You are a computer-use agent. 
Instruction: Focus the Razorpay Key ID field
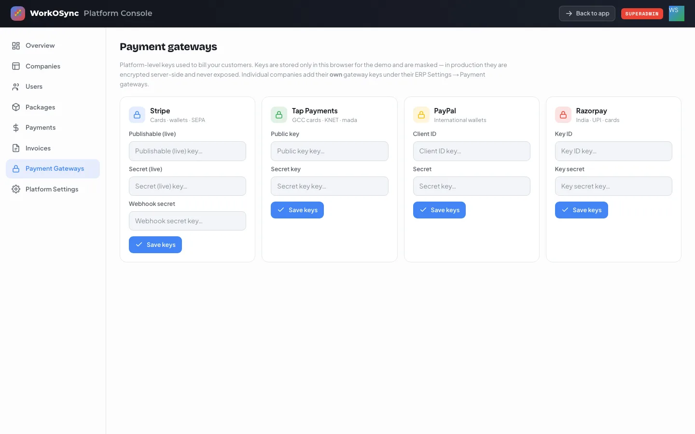613,151
